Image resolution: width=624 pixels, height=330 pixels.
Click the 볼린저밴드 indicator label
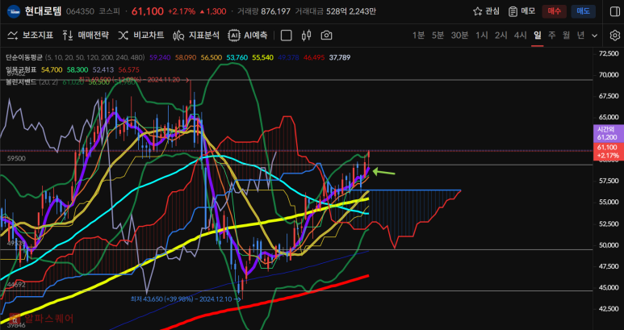[21, 82]
